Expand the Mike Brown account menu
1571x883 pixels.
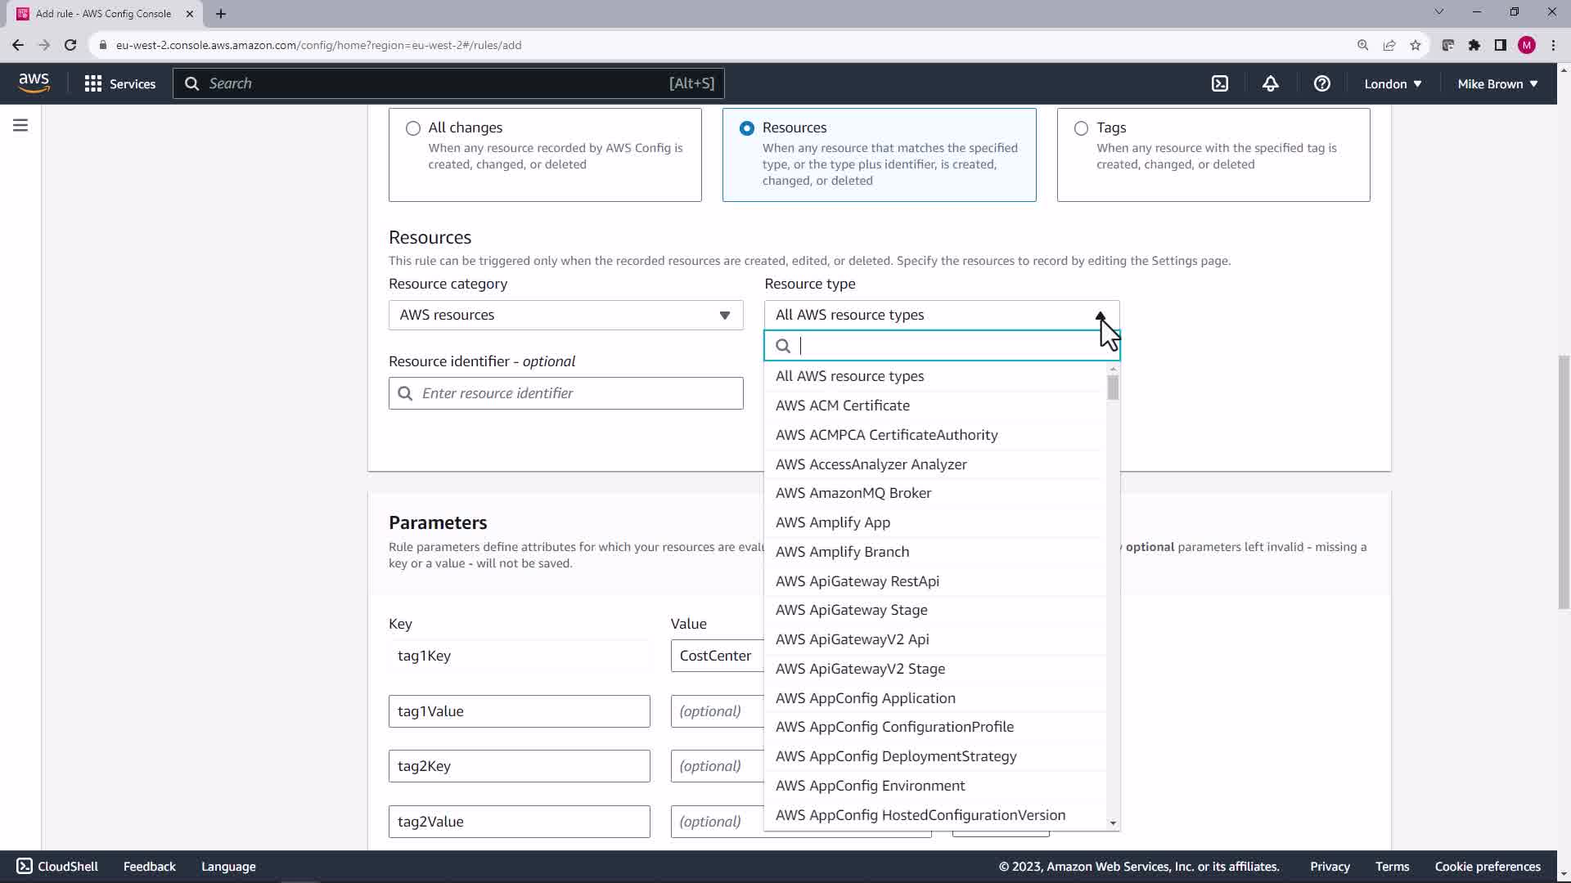click(x=1497, y=83)
